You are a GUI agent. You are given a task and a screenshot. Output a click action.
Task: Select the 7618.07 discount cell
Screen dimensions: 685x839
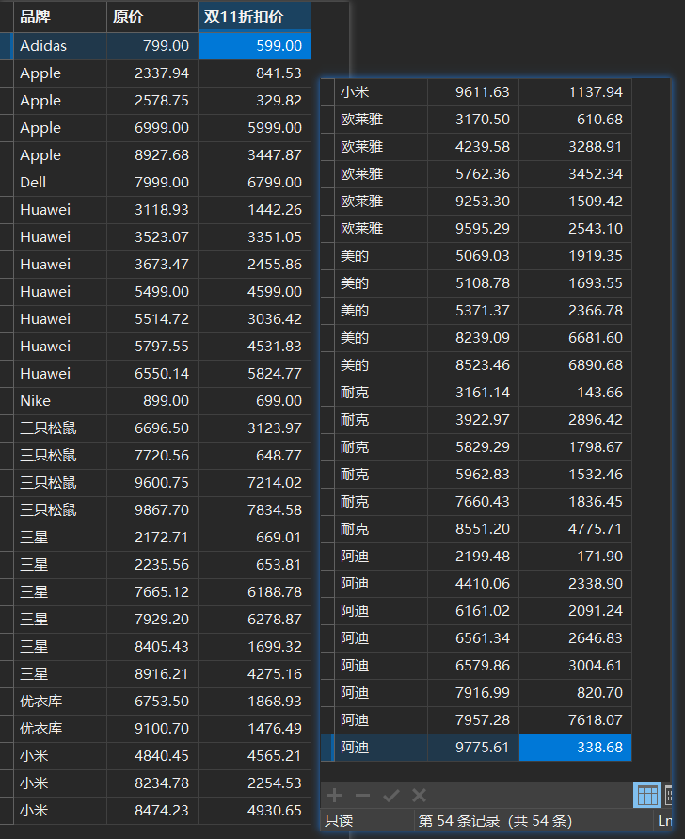[x=575, y=719]
